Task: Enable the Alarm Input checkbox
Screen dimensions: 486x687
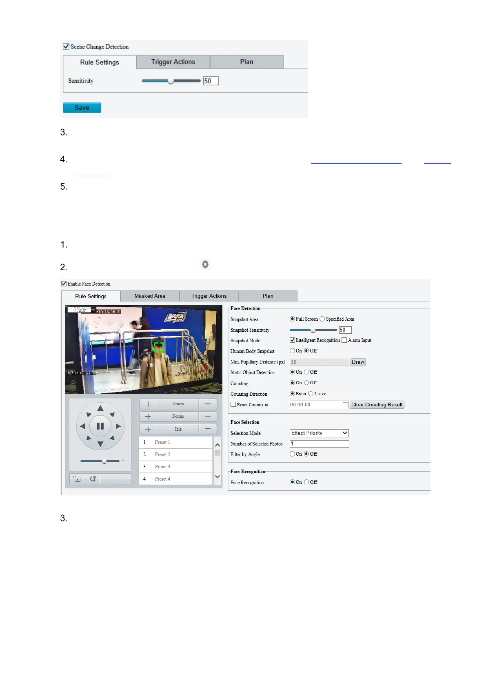Action: point(344,340)
